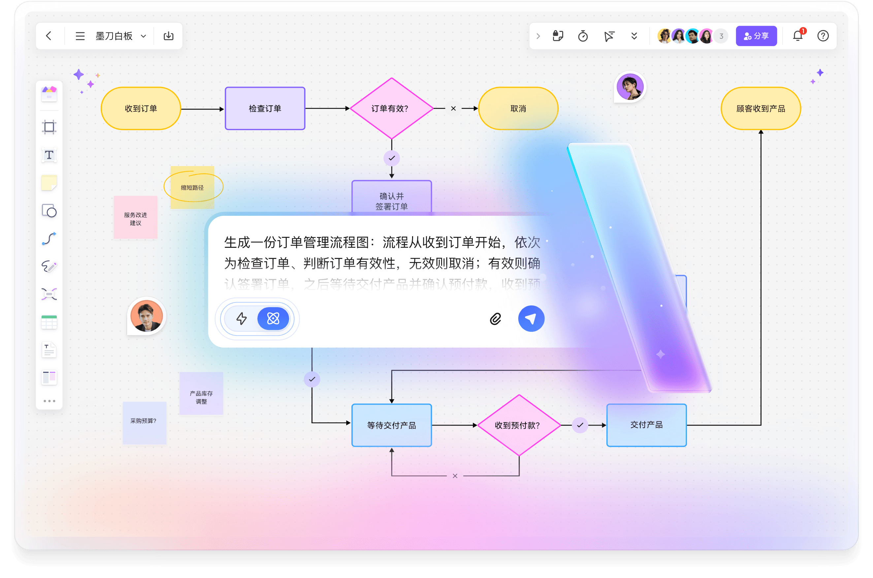
Task: Select the 等待交付产品 box
Action: (x=392, y=425)
